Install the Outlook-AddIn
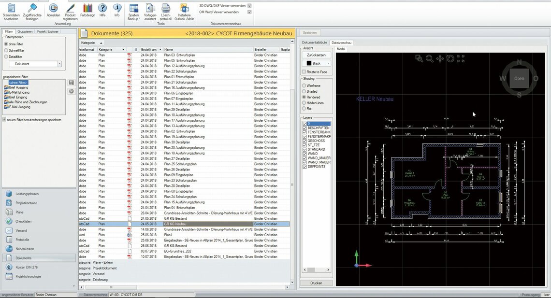 click(184, 12)
